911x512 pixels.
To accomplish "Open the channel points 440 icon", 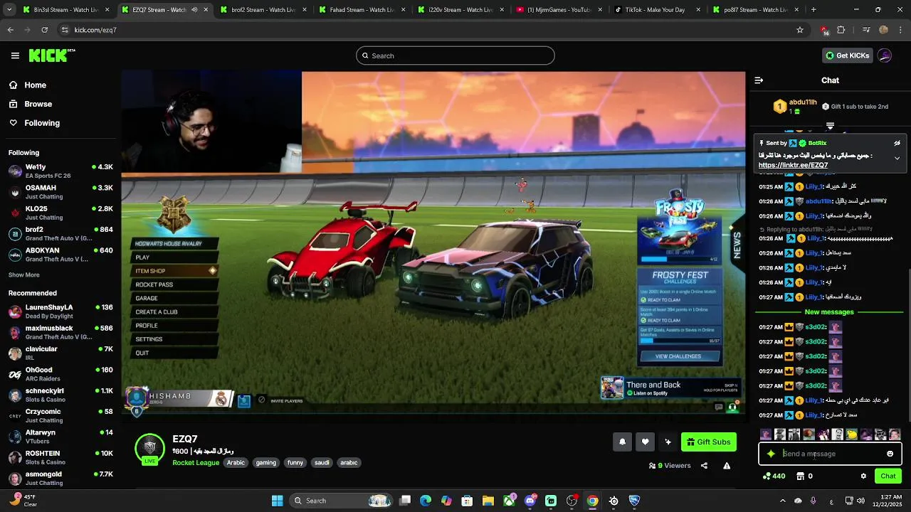I will pyautogui.click(x=774, y=476).
